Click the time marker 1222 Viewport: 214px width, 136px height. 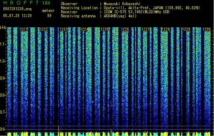pos(44,29)
